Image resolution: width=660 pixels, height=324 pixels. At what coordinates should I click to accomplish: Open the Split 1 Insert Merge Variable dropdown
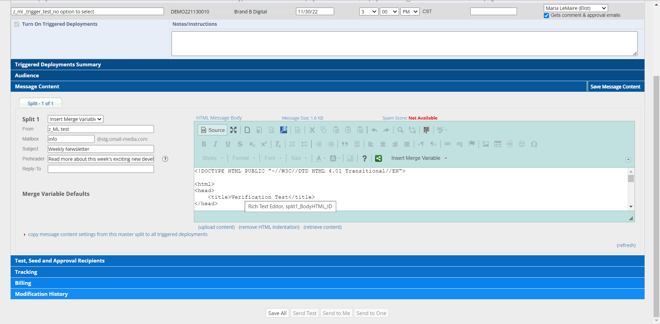(75, 119)
